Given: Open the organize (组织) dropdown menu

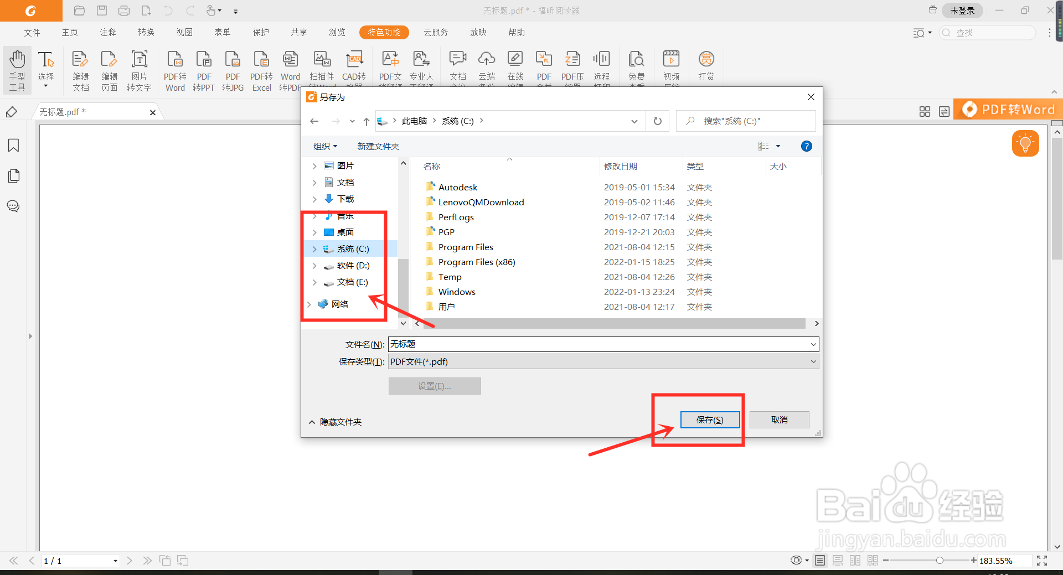Looking at the screenshot, I should (325, 146).
